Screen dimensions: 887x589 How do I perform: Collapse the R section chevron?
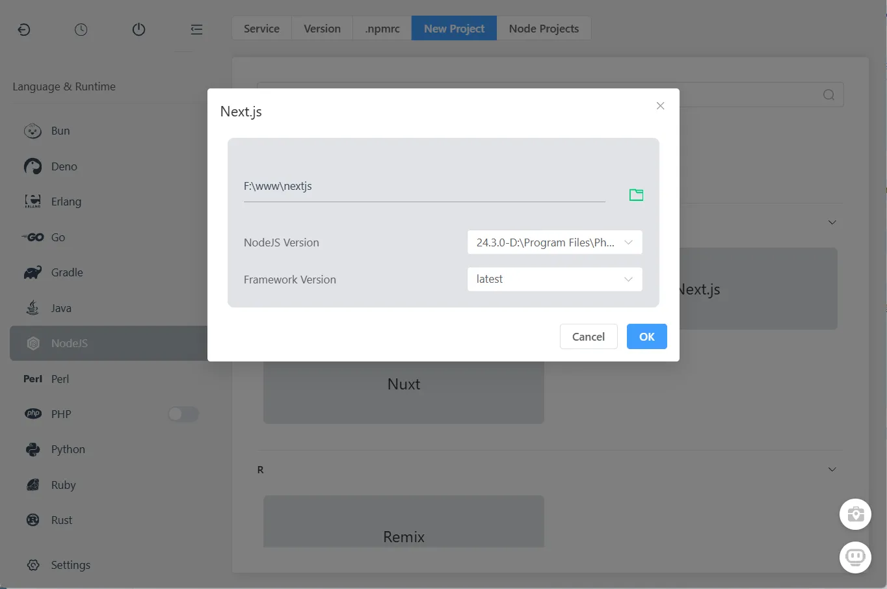point(832,469)
